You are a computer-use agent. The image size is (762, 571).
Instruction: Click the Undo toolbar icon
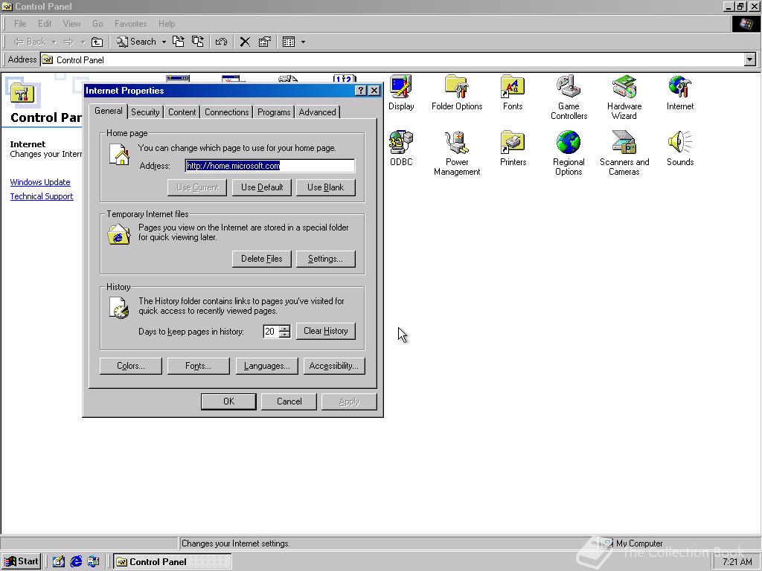[x=221, y=42]
